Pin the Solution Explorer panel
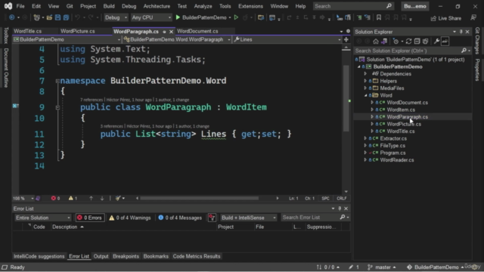Viewport: 484px width, 272px height. coord(461,32)
